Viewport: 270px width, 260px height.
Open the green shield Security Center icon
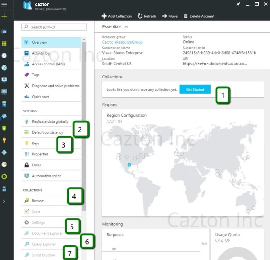(x=4, y=128)
